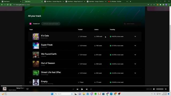Image resolution: width=171 pixels, height=96 pixels.
Task: Expand the Street Life feat 2Pac row
Action: [x=135, y=73]
